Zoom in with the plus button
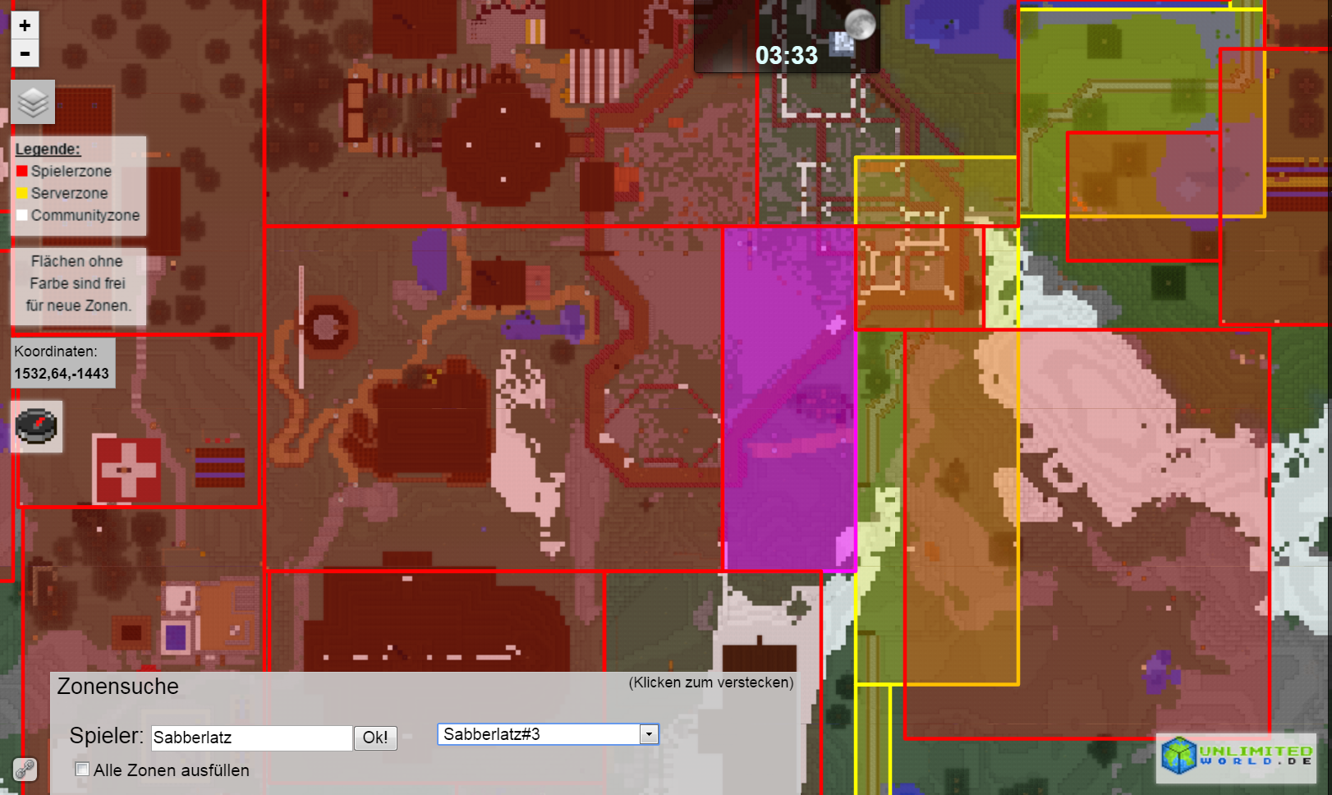This screenshot has width=1332, height=795. pos(25,25)
